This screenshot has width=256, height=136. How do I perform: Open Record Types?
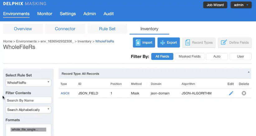point(199,43)
